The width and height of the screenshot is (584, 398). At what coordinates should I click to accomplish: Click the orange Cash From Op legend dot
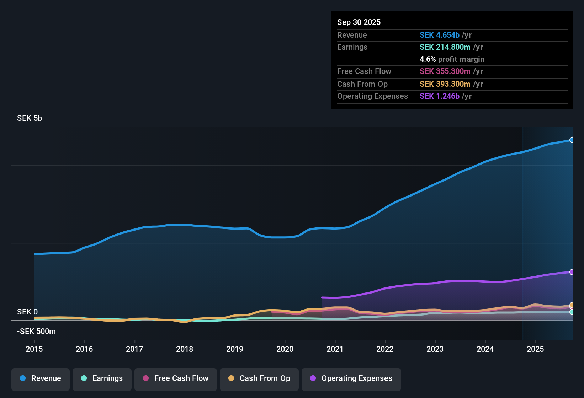coord(231,378)
